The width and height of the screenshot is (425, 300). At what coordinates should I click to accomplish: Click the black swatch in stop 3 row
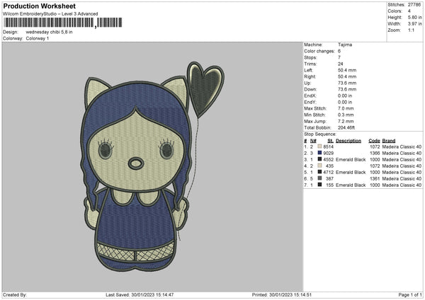click(x=319, y=159)
